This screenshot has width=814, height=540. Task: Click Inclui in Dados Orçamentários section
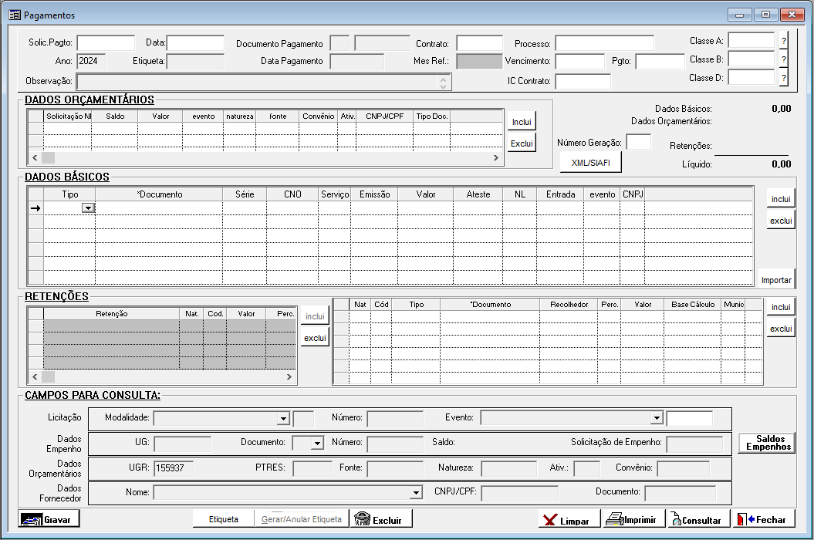click(x=522, y=122)
